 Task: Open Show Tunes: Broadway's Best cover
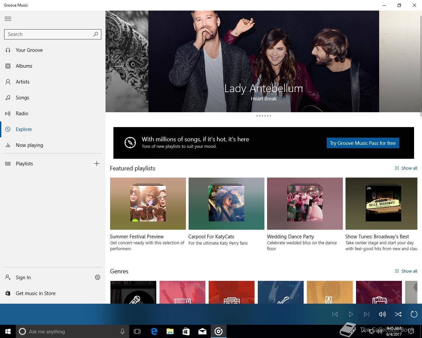(381, 204)
